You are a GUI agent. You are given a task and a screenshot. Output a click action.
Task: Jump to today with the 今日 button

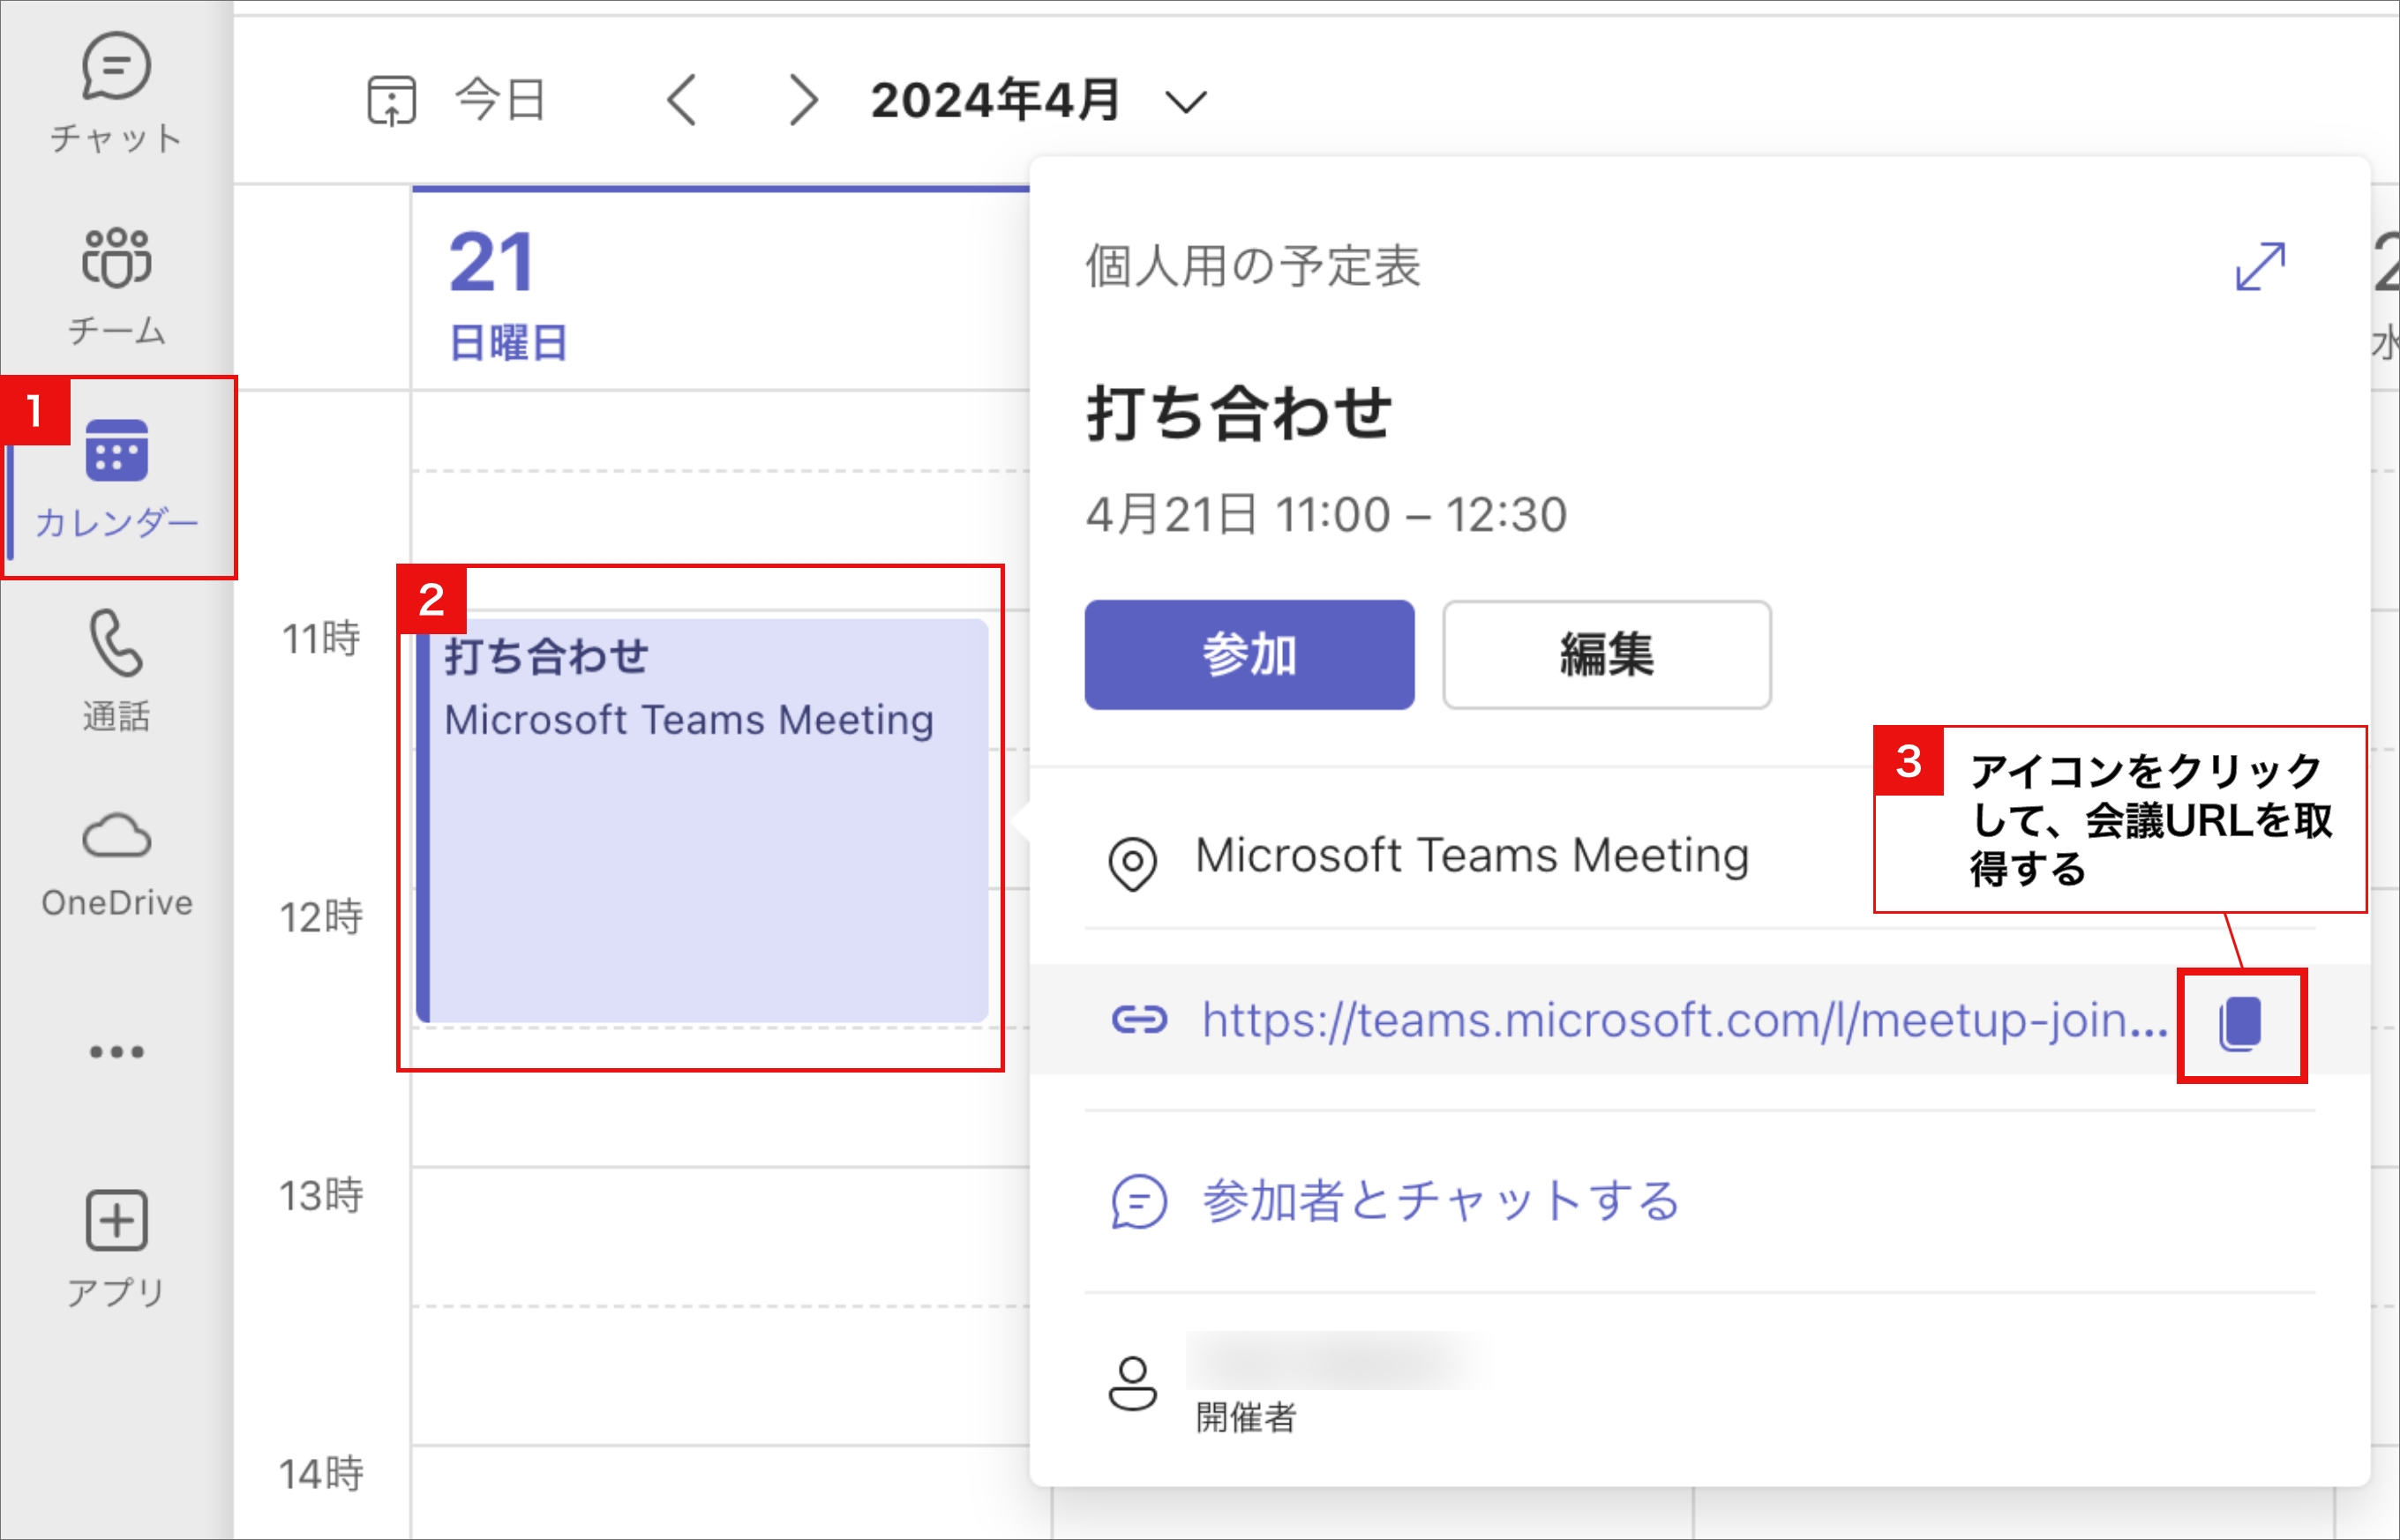456,100
